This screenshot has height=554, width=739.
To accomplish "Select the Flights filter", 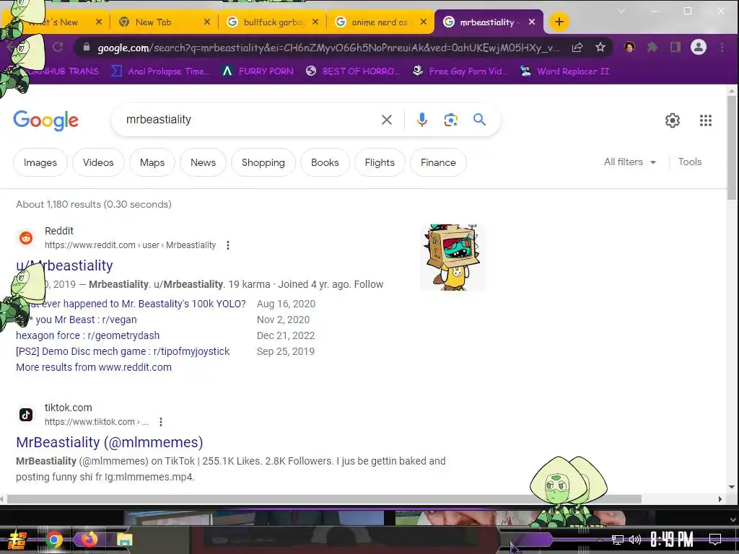I will 380,162.
